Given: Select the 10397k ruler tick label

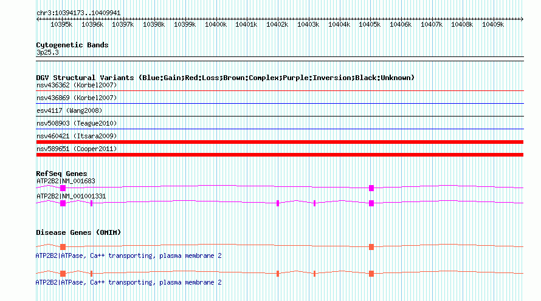Looking at the screenshot, I should pos(123,25).
